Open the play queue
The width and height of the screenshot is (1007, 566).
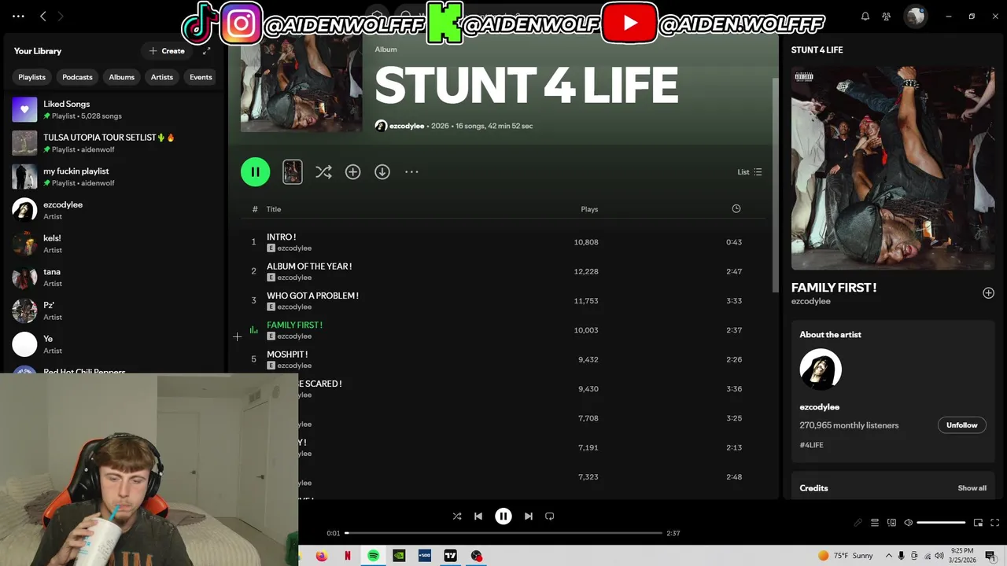[x=874, y=523]
